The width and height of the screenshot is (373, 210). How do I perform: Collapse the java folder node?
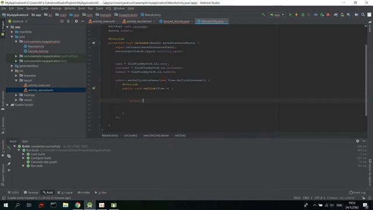(12, 37)
